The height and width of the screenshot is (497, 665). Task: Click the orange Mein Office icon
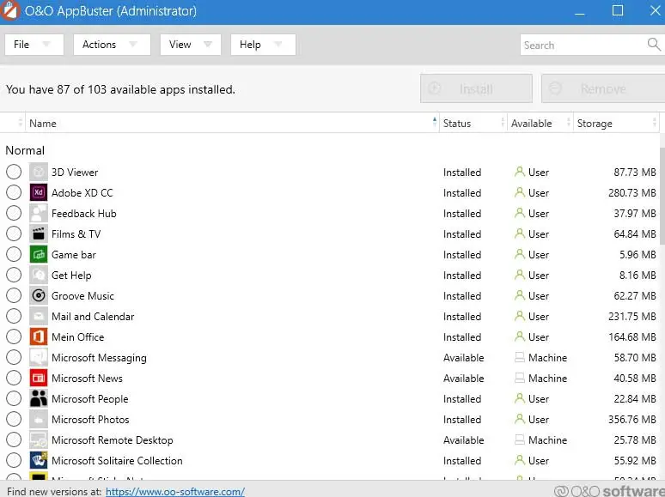click(38, 337)
